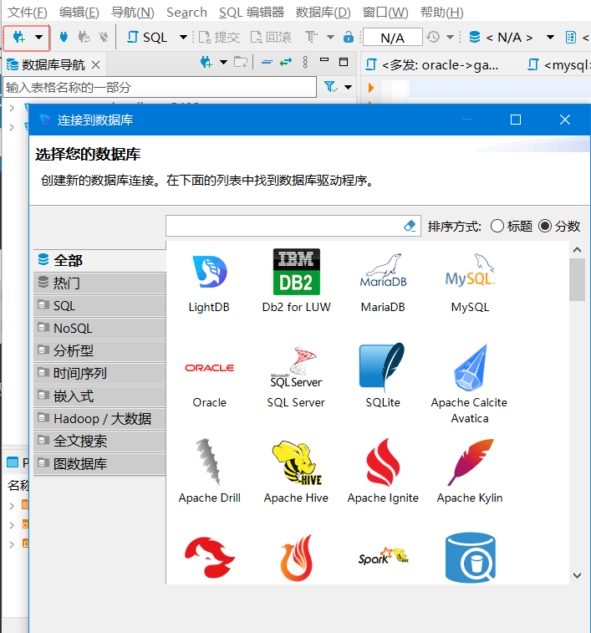Click the collapse all icon in navigator panel
Screen dimensions: 591x633
tap(267, 62)
